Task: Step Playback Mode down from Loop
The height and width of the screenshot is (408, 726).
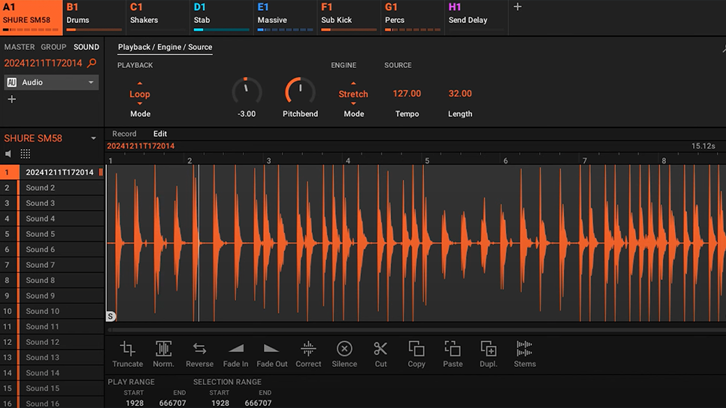Action: pos(140,104)
